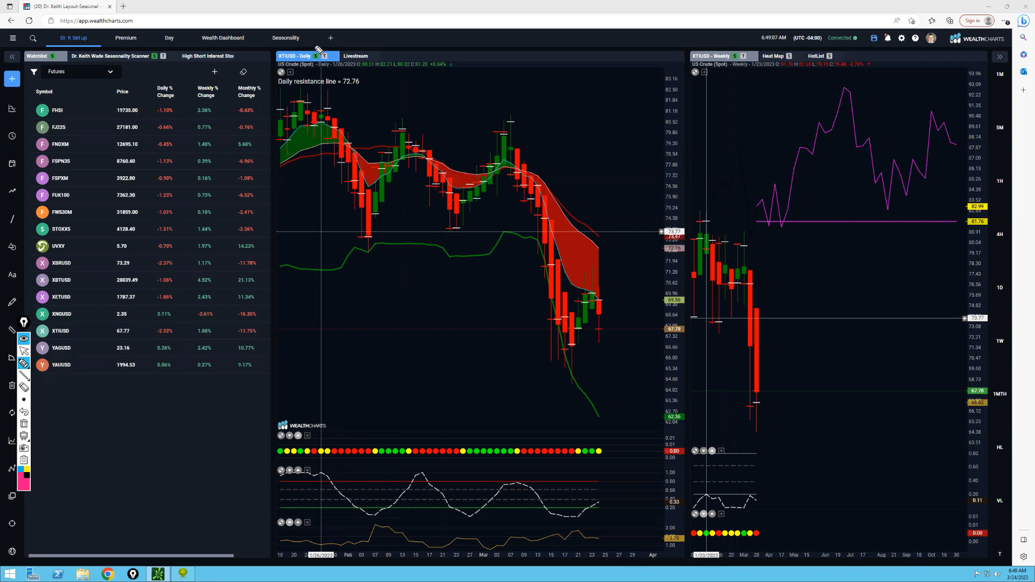The image size is (1035, 582).
Task: Collapse the right panel with double chevron
Action: point(1000,56)
